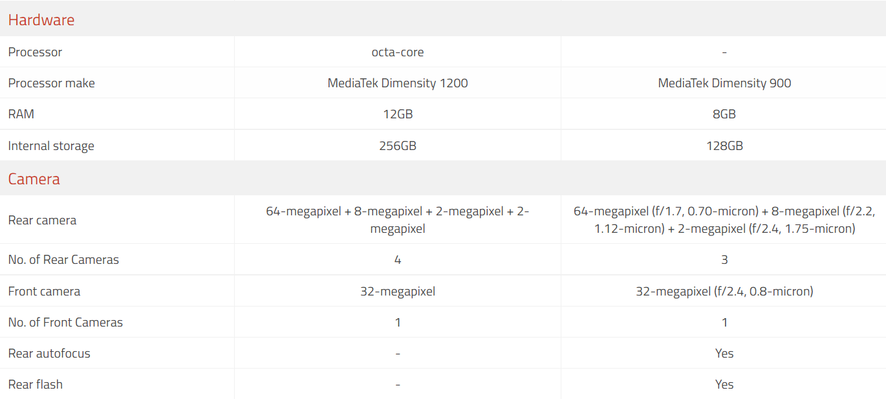The width and height of the screenshot is (886, 399).
Task: Select the Front camera row label
Action: 45,292
